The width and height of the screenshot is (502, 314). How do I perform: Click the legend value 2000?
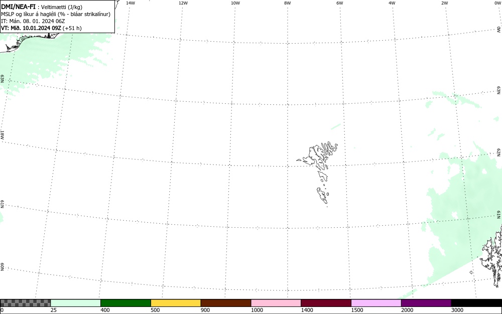click(x=407, y=310)
